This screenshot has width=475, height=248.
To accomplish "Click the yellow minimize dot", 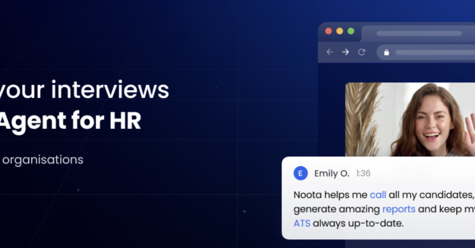I will [x=340, y=31].
